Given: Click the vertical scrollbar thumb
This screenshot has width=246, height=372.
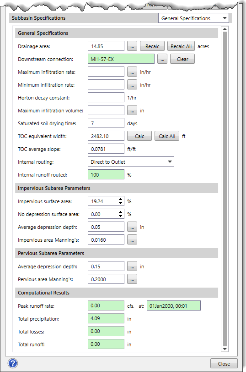Looking at the screenshot, I should pos(225,189).
